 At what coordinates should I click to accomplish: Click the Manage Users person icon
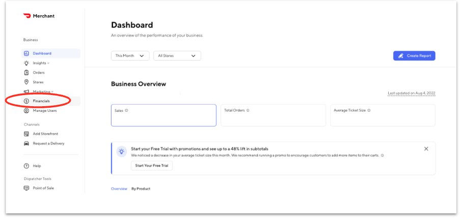26,111
